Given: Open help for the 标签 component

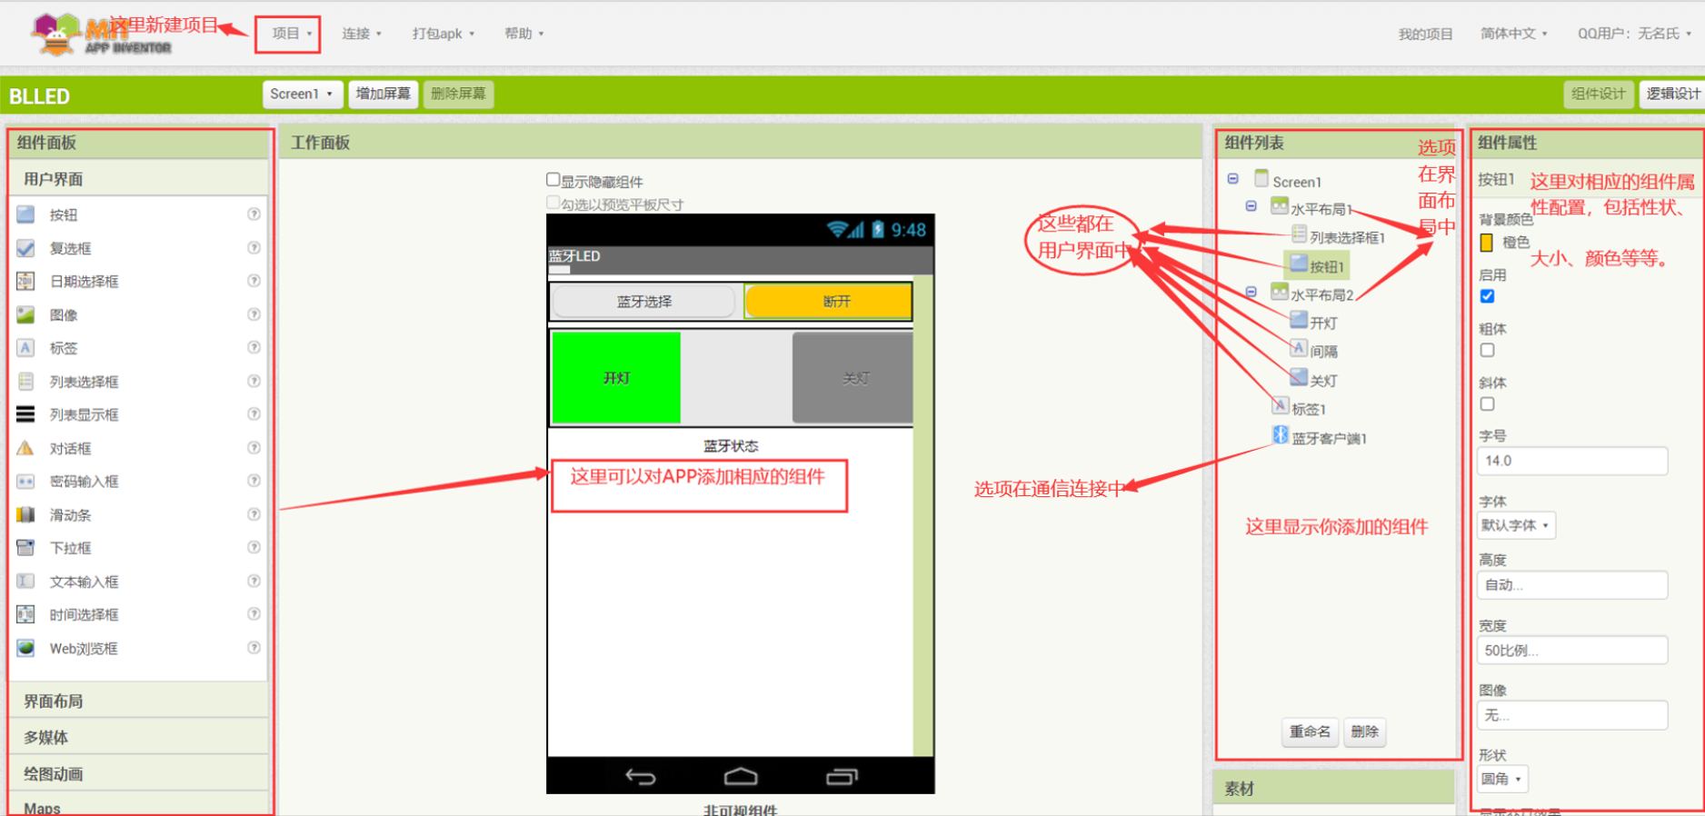Looking at the screenshot, I should pyautogui.click(x=254, y=348).
